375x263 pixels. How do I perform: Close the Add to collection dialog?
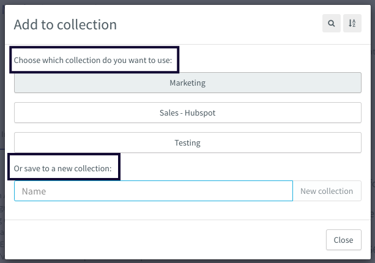point(344,240)
